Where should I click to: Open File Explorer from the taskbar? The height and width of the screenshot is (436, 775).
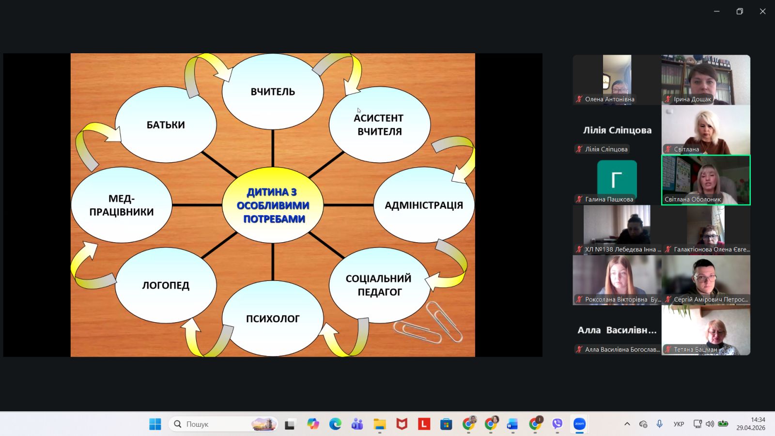point(379,424)
